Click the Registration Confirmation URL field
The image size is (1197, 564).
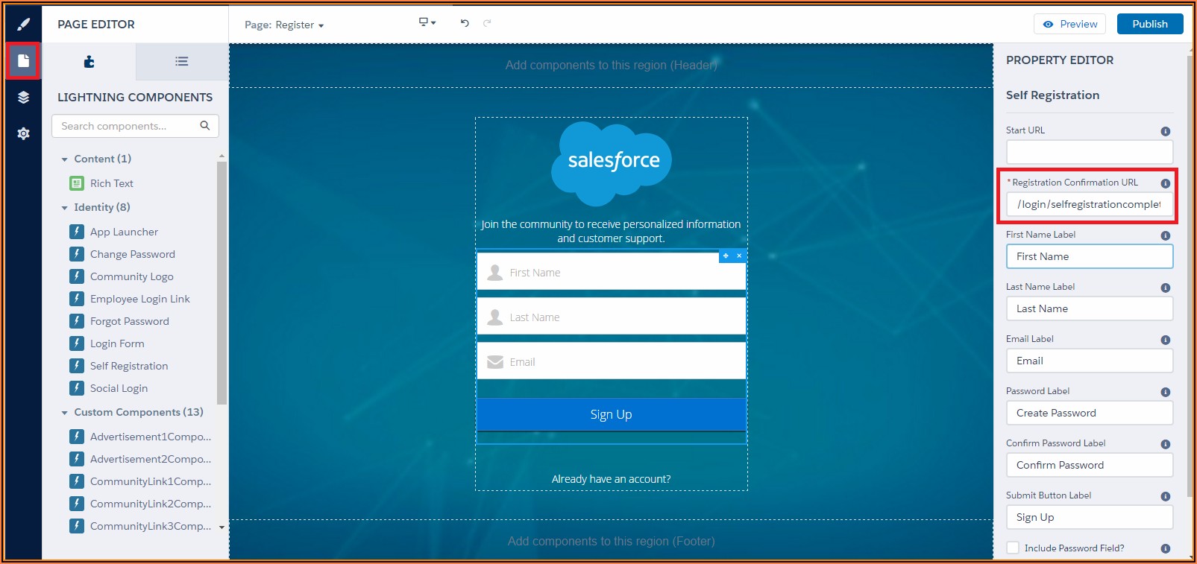(1089, 204)
